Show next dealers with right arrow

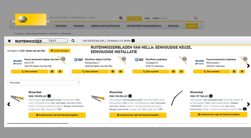248,66
